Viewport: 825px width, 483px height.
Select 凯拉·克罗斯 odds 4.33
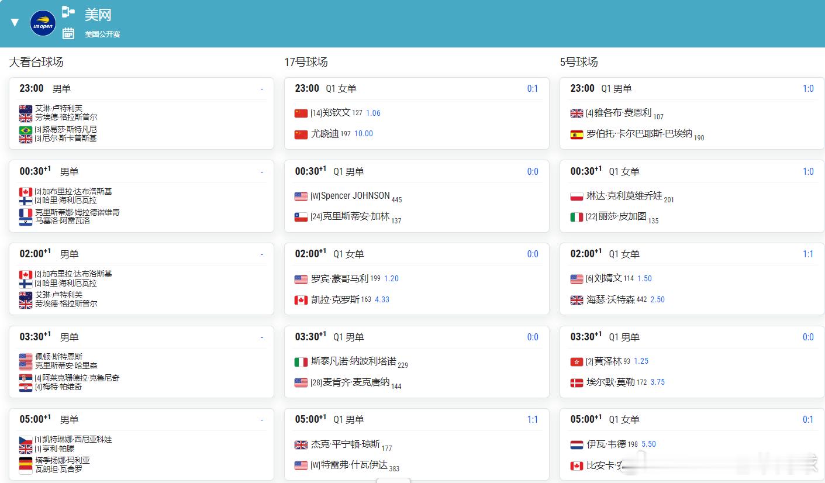(x=382, y=299)
